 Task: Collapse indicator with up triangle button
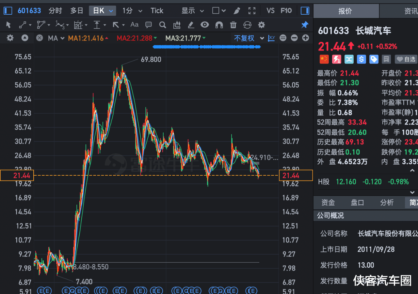pyautogui.click(x=25, y=38)
